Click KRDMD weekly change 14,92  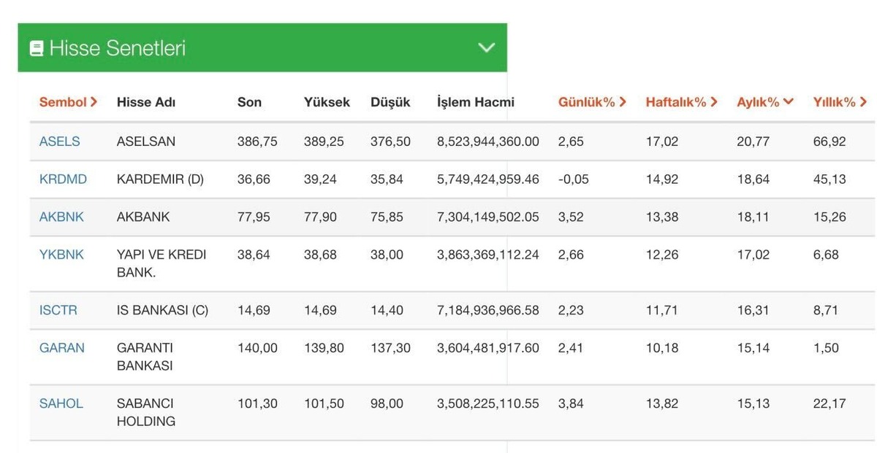(x=662, y=179)
